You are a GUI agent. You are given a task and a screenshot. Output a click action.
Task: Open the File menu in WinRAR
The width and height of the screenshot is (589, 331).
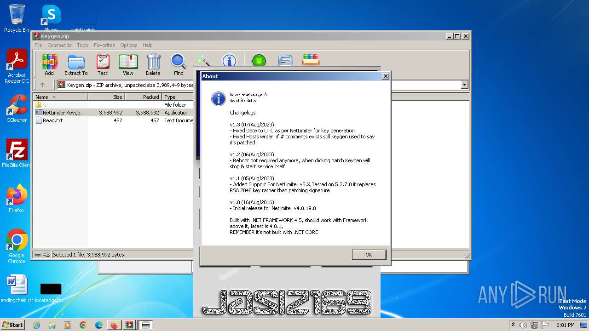pyautogui.click(x=38, y=45)
